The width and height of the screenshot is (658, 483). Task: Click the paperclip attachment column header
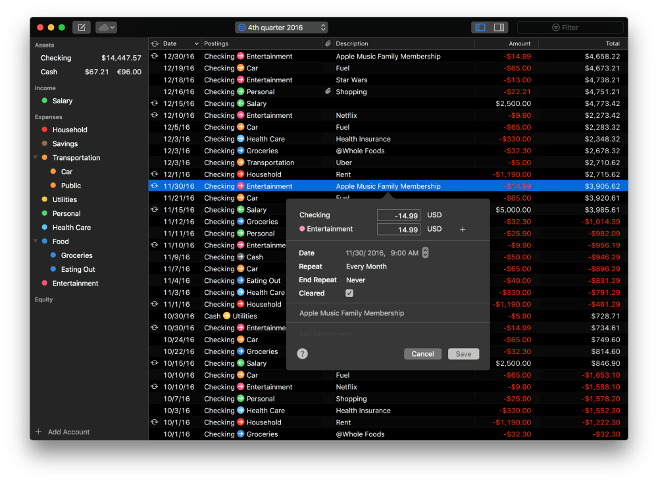point(328,44)
